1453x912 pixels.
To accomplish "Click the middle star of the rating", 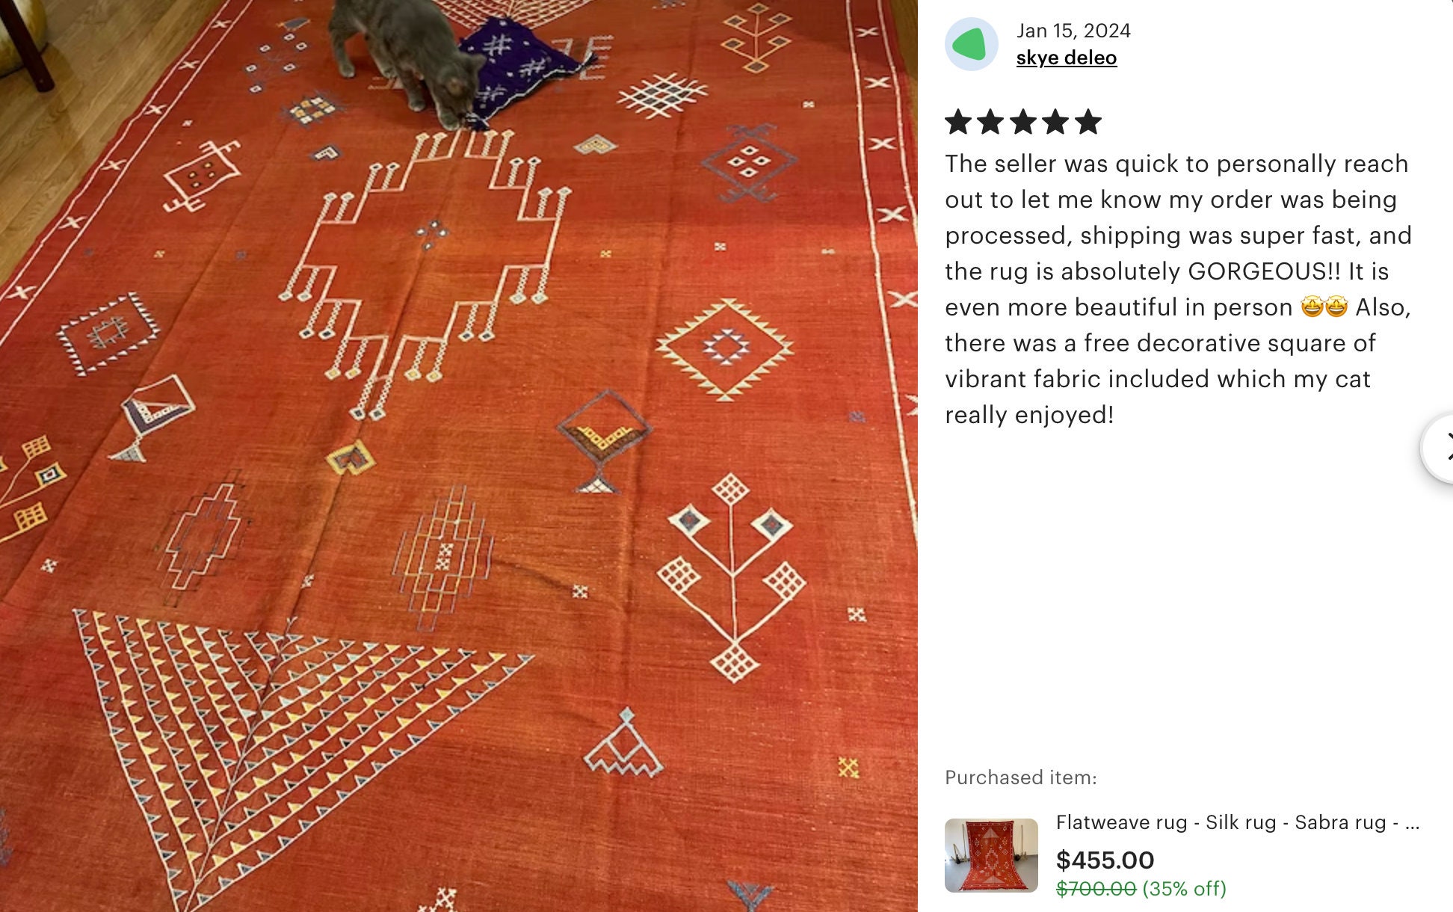I will click(1023, 121).
